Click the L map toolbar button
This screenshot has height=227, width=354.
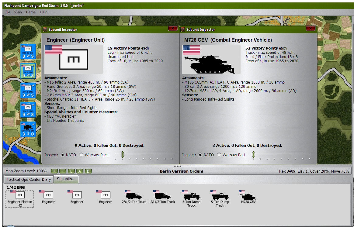(x=71, y=171)
